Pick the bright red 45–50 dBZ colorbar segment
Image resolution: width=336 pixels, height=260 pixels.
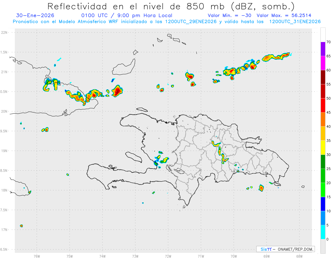[323, 105]
